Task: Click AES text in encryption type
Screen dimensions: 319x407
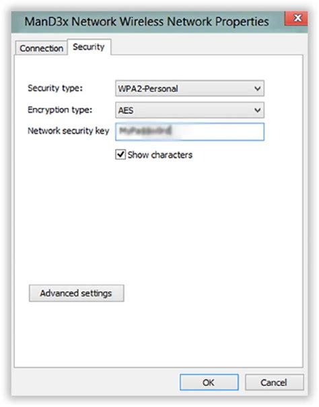Action: click(x=126, y=111)
